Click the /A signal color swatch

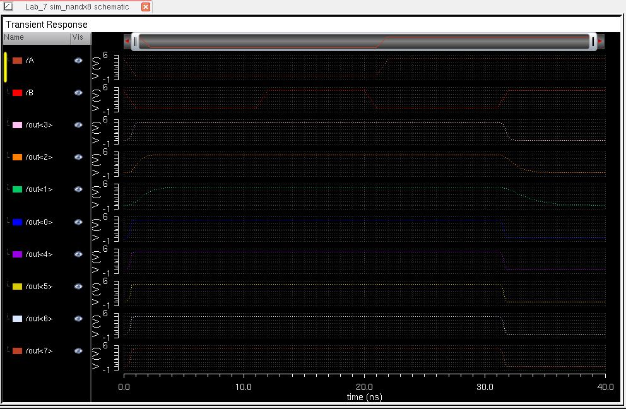(17, 61)
